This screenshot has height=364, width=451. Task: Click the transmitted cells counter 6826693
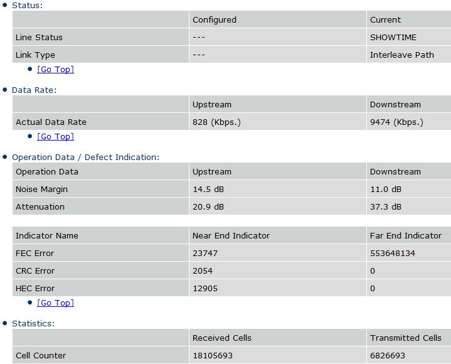click(x=388, y=356)
